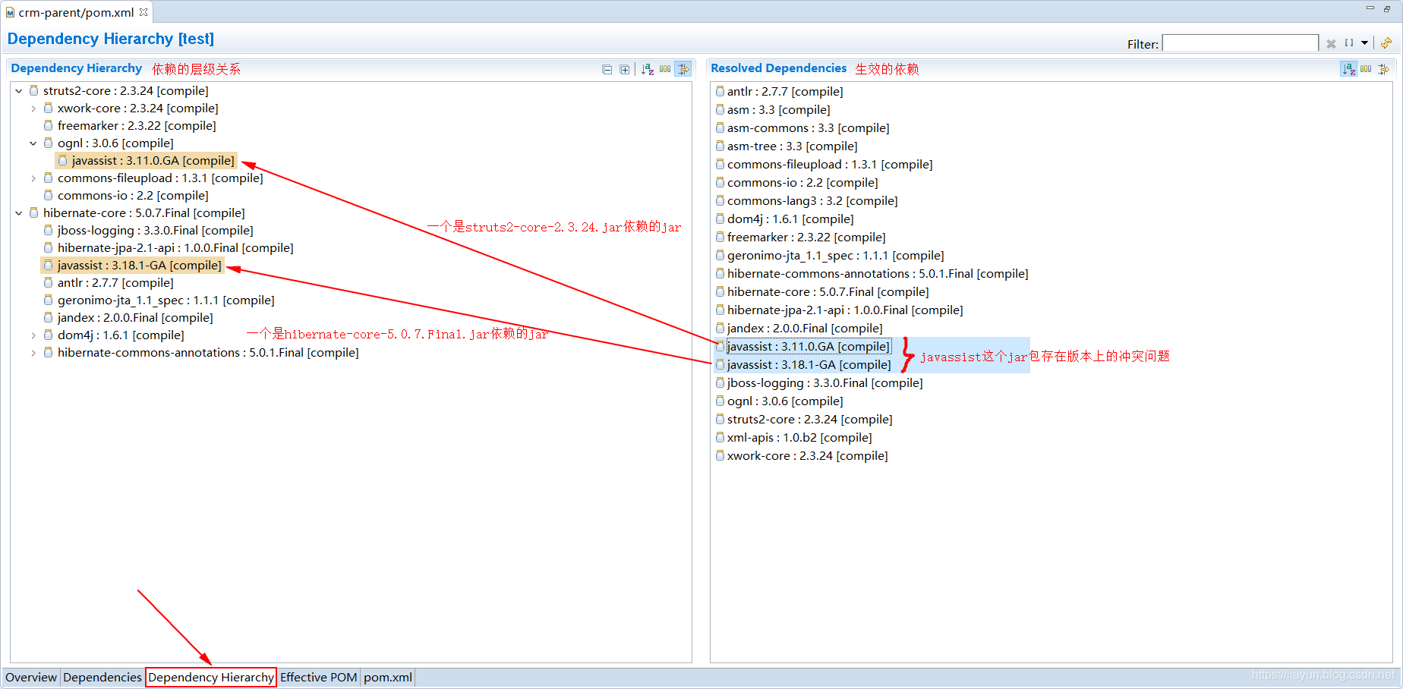
Task: Toggle alphabetical sort in Resolved Dependencies
Action: point(1348,69)
